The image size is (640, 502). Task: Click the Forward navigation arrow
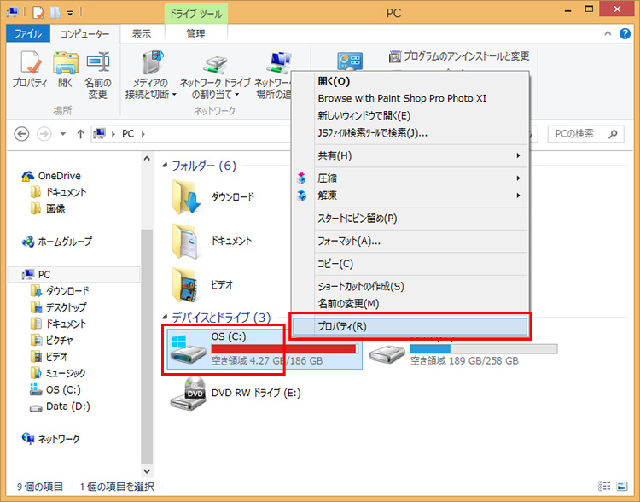(x=44, y=134)
